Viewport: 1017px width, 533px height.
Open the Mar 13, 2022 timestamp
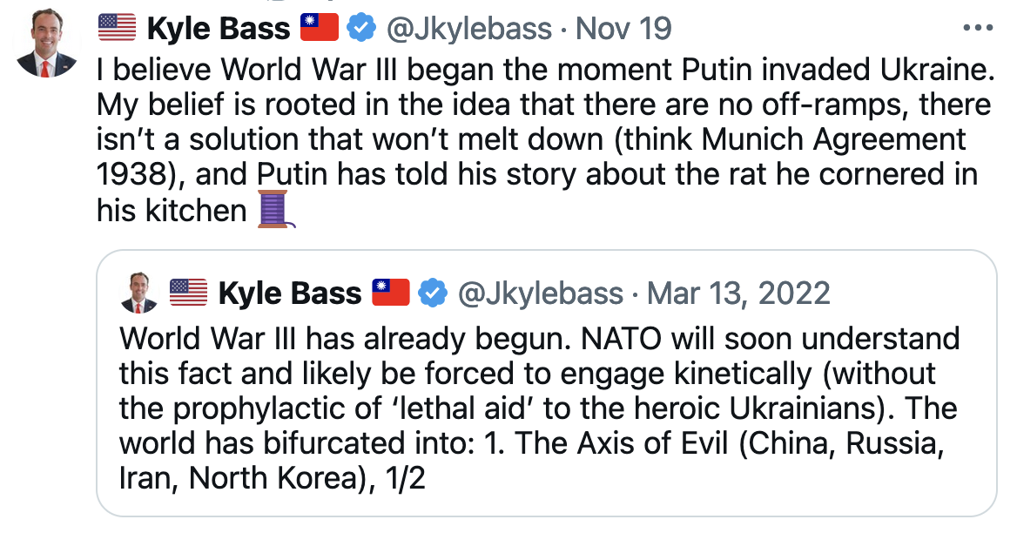coord(739,293)
